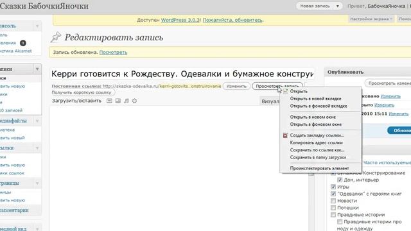The width and height of the screenshot is (411, 231).
Task: Click the WordPress 3.0.3 link
Action: coord(180,20)
